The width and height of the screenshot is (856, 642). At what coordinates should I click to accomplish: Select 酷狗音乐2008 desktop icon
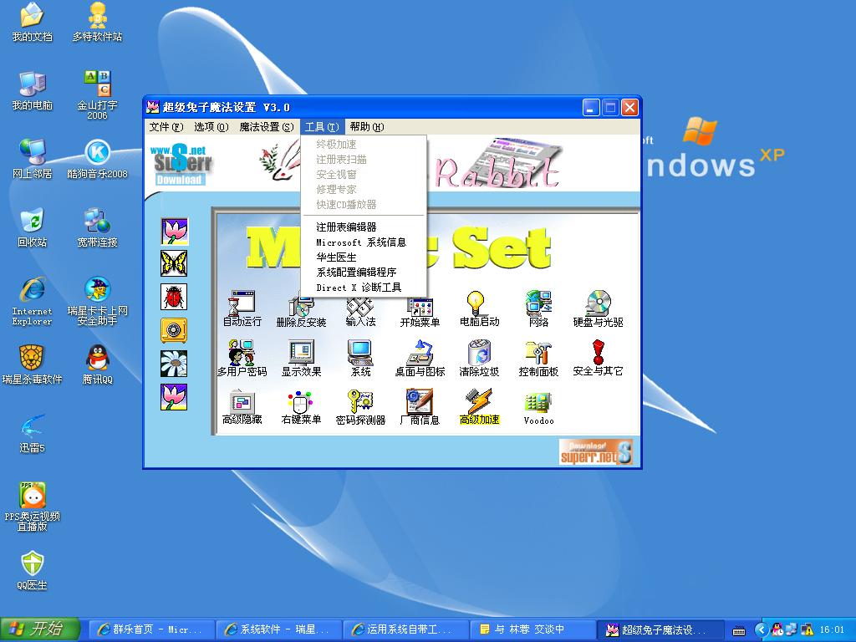[97, 159]
